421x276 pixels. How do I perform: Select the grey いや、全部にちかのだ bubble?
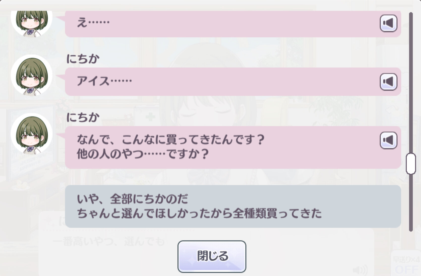pyautogui.click(x=233, y=206)
